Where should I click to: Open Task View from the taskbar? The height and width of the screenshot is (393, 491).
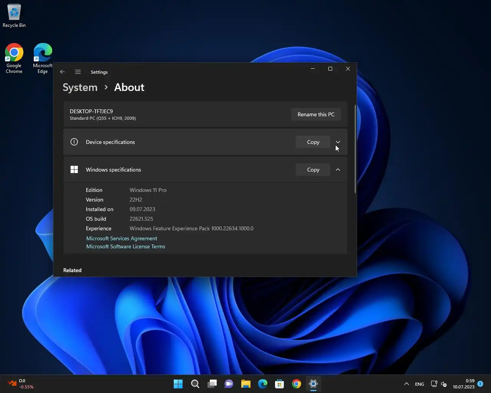click(x=212, y=384)
